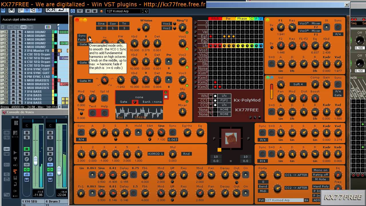Viewport: 366px width, 206px height.
Task: Click the KXMOD 1 selector
Action: [x=156, y=154]
